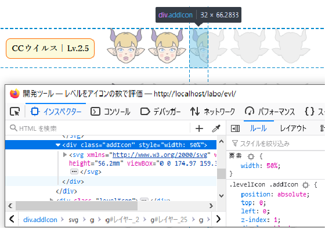
Task: Select the svg breadcrumb
Action: tap(73, 220)
